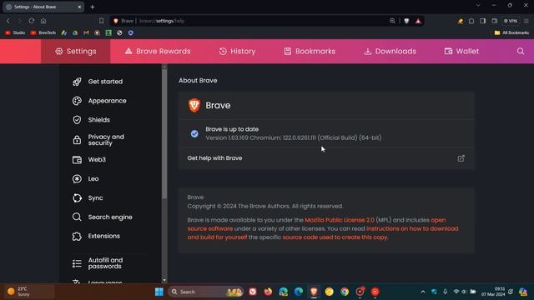The image size is (534, 300).
Task: Click the reload page button
Action: click(x=32, y=21)
